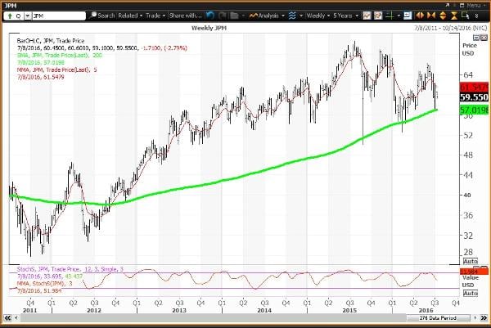This screenshot has width=491, height=328.
Task: Click the 2015 year label on time axis
Action: pyautogui.click(x=349, y=310)
